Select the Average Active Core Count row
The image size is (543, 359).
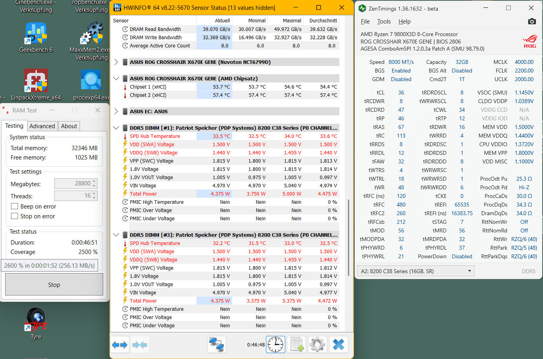(x=226, y=45)
